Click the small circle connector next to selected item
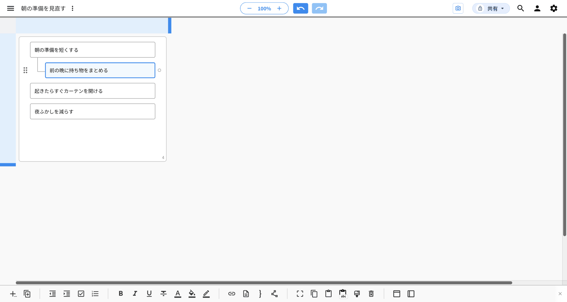This screenshot has width=567, height=302. [x=159, y=70]
